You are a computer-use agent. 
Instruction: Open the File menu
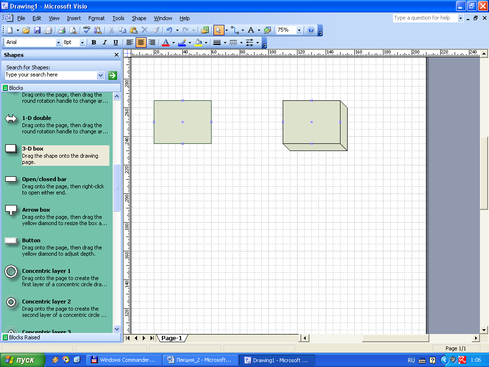tap(21, 18)
